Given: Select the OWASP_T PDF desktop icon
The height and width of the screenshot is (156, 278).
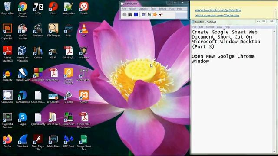Looking at the screenshot, I should [69, 52].
